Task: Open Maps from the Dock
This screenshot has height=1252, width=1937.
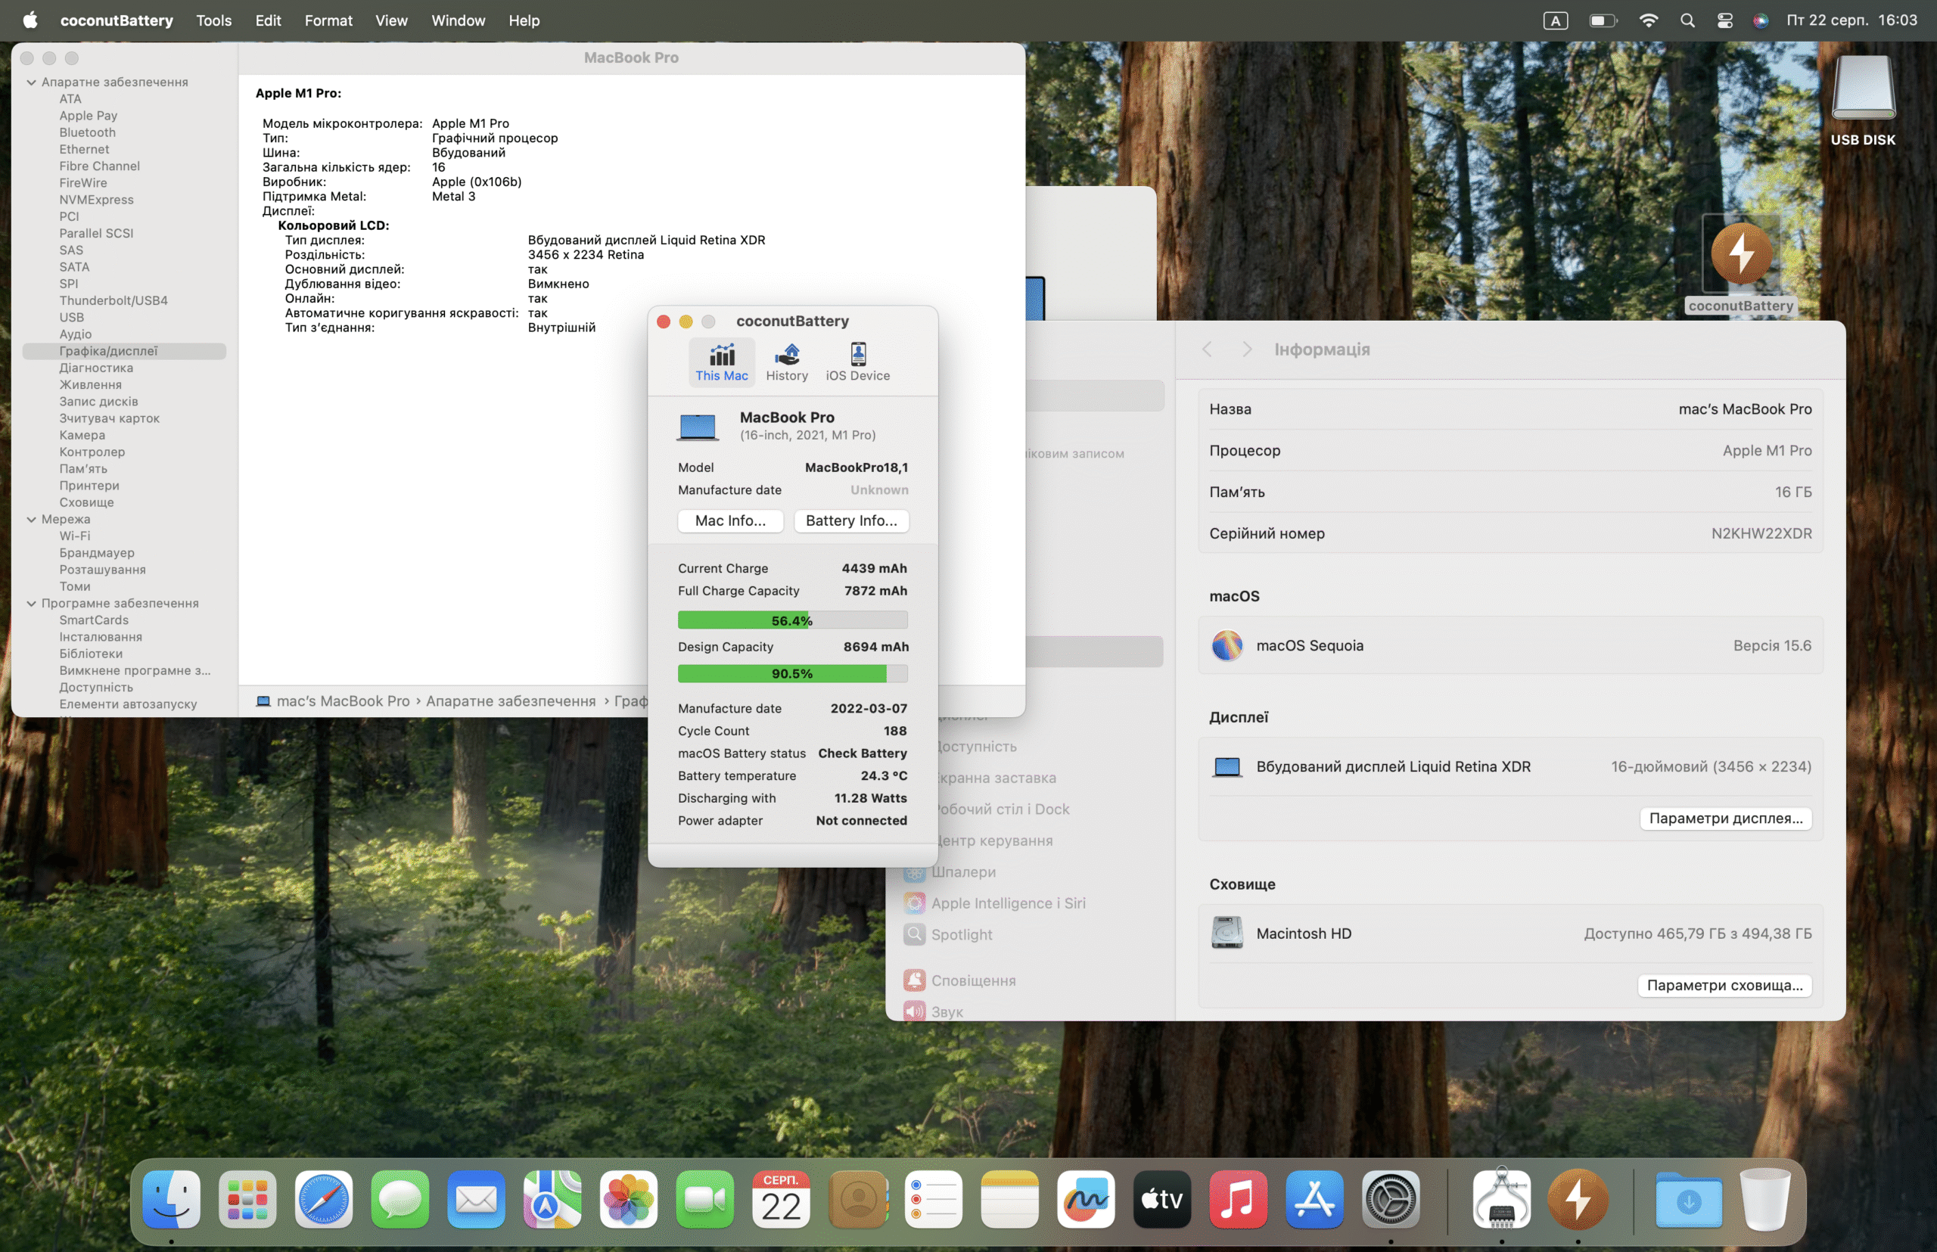Action: [552, 1200]
